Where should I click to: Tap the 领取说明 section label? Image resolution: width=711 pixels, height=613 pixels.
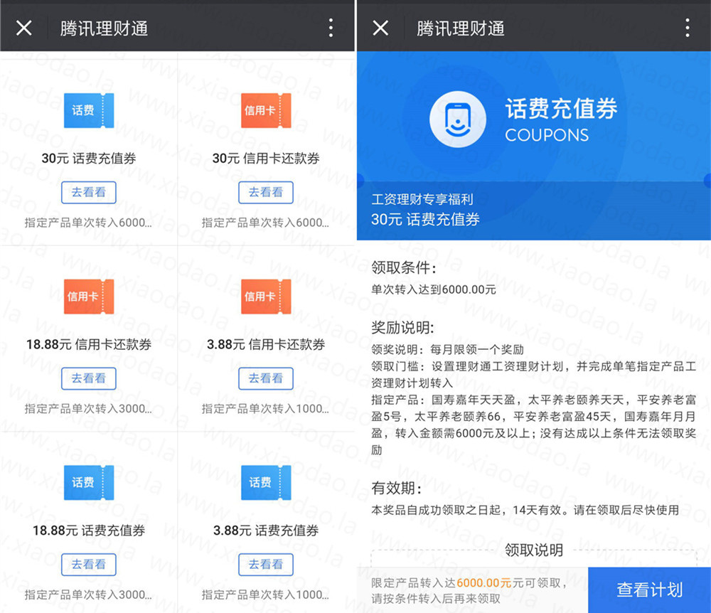pyautogui.click(x=534, y=550)
